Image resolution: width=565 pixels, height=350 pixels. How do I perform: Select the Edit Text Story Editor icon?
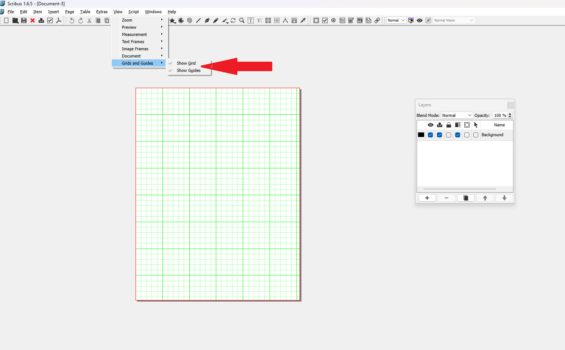coord(259,20)
